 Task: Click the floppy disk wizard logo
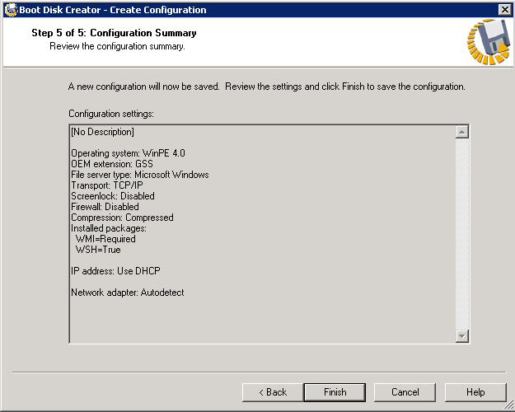tap(489, 42)
